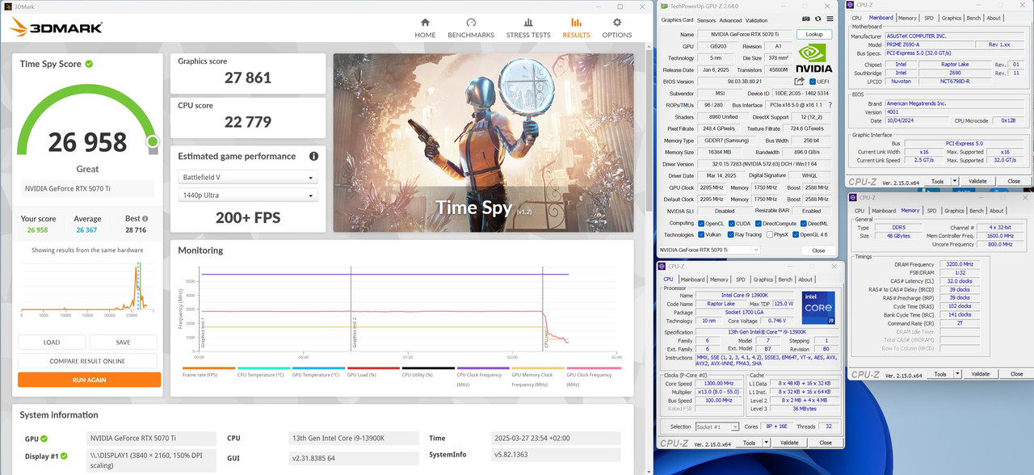Expand the Tools arrow in the Memory CPU-Z window
The image size is (1034, 475).
pyautogui.click(x=958, y=374)
